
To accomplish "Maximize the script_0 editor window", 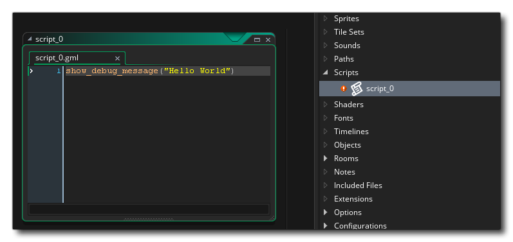I will pos(257,40).
